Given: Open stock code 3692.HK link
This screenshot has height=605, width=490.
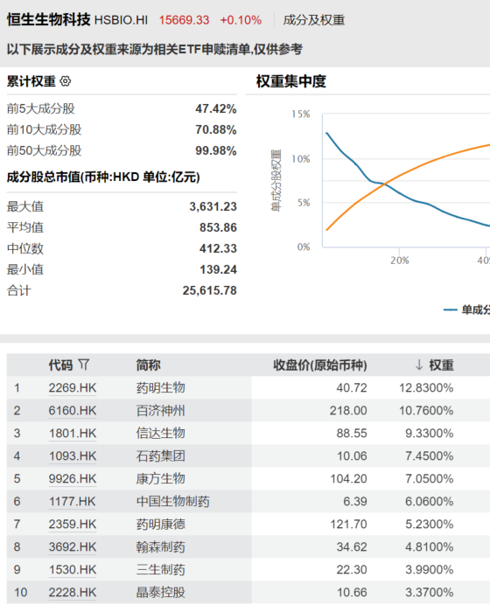Looking at the screenshot, I should click(x=73, y=547).
